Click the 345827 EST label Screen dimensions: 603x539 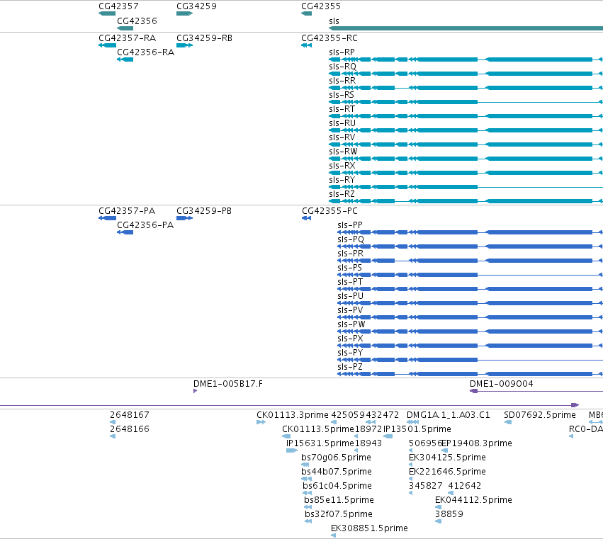coord(425,486)
